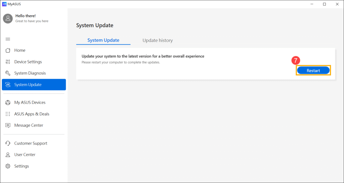Click the MyASUS logo in title bar
The image size is (344, 183).
click(4, 4)
